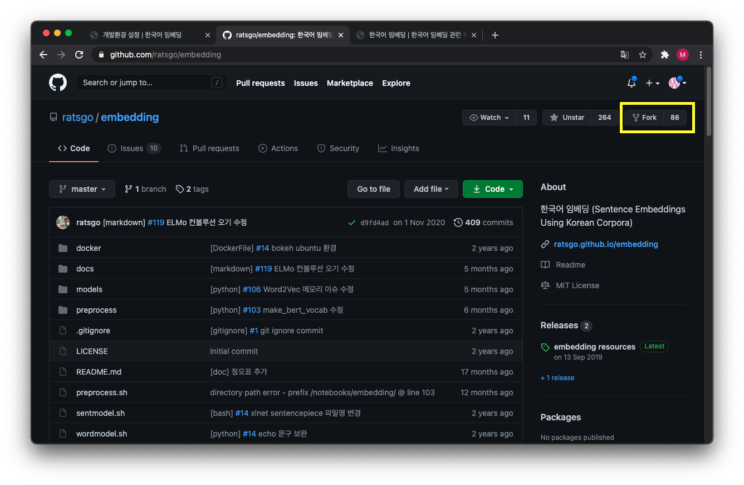The width and height of the screenshot is (744, 485).
Task: Open the models folder
Action: 89,289
